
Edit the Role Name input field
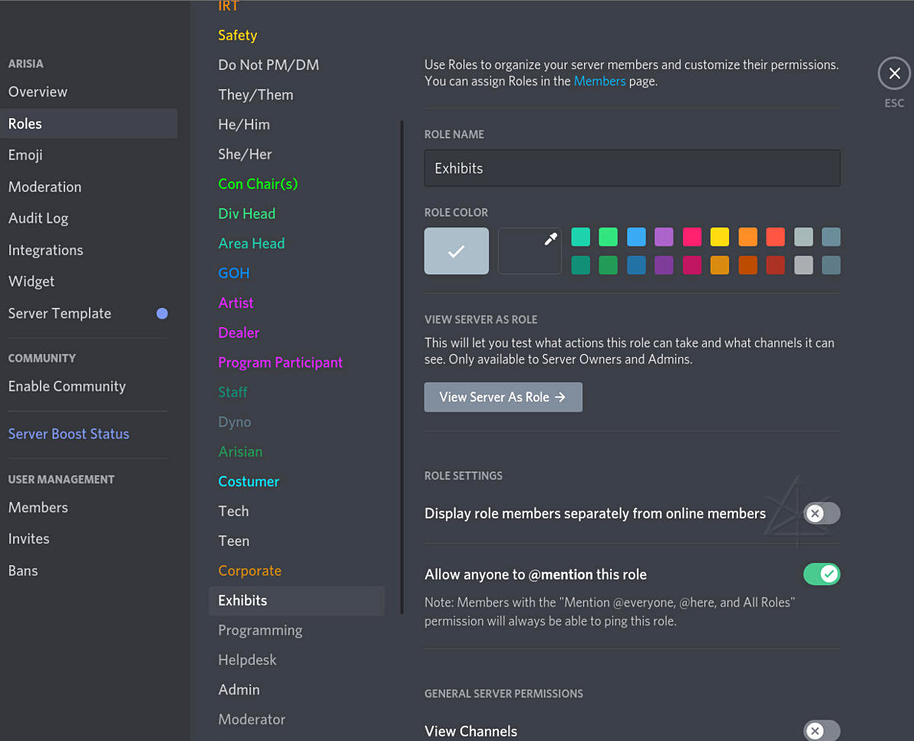(632, 168)
